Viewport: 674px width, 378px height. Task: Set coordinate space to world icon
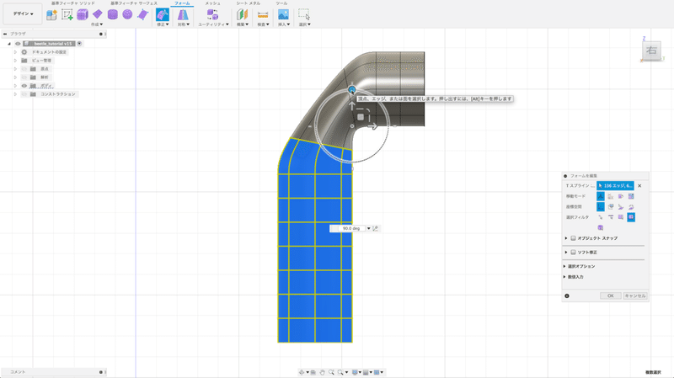(x=601, y=206)
